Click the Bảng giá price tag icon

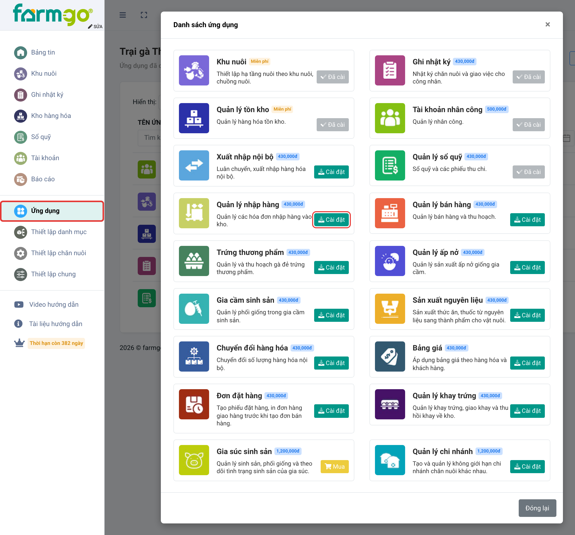(390, 356)
